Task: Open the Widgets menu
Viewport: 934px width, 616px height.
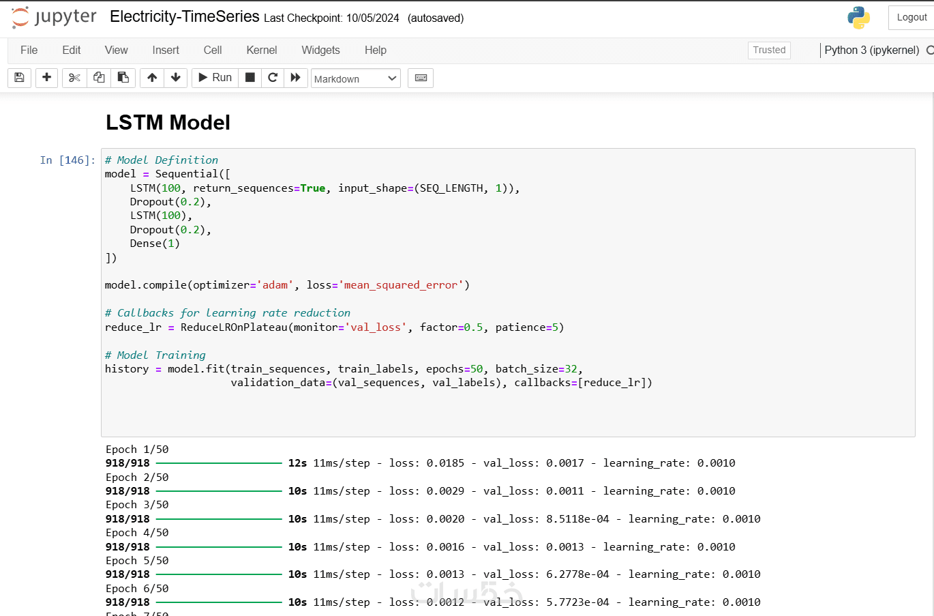Action: [x=320, y=50]
